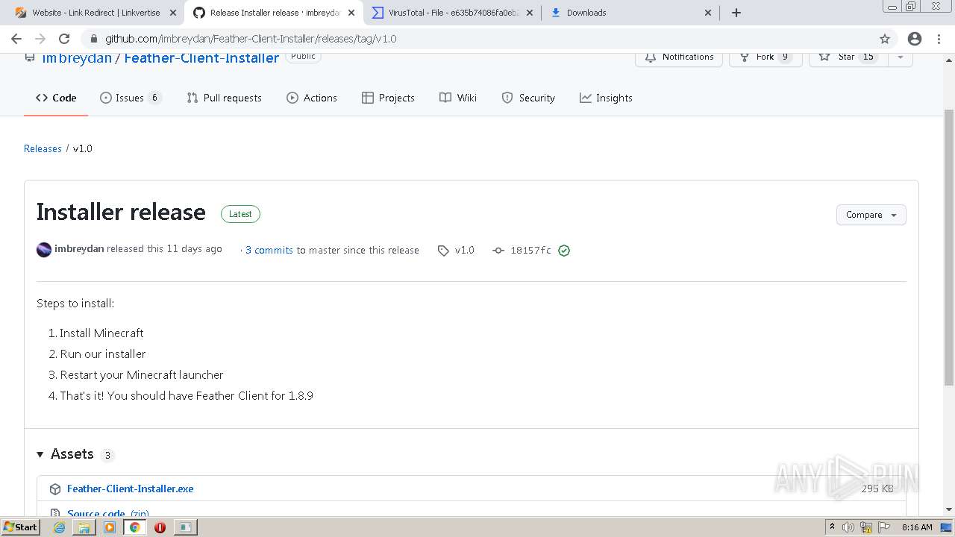955x537 pixels.
Task: Click the Notifications button
Action: [679, 57]
